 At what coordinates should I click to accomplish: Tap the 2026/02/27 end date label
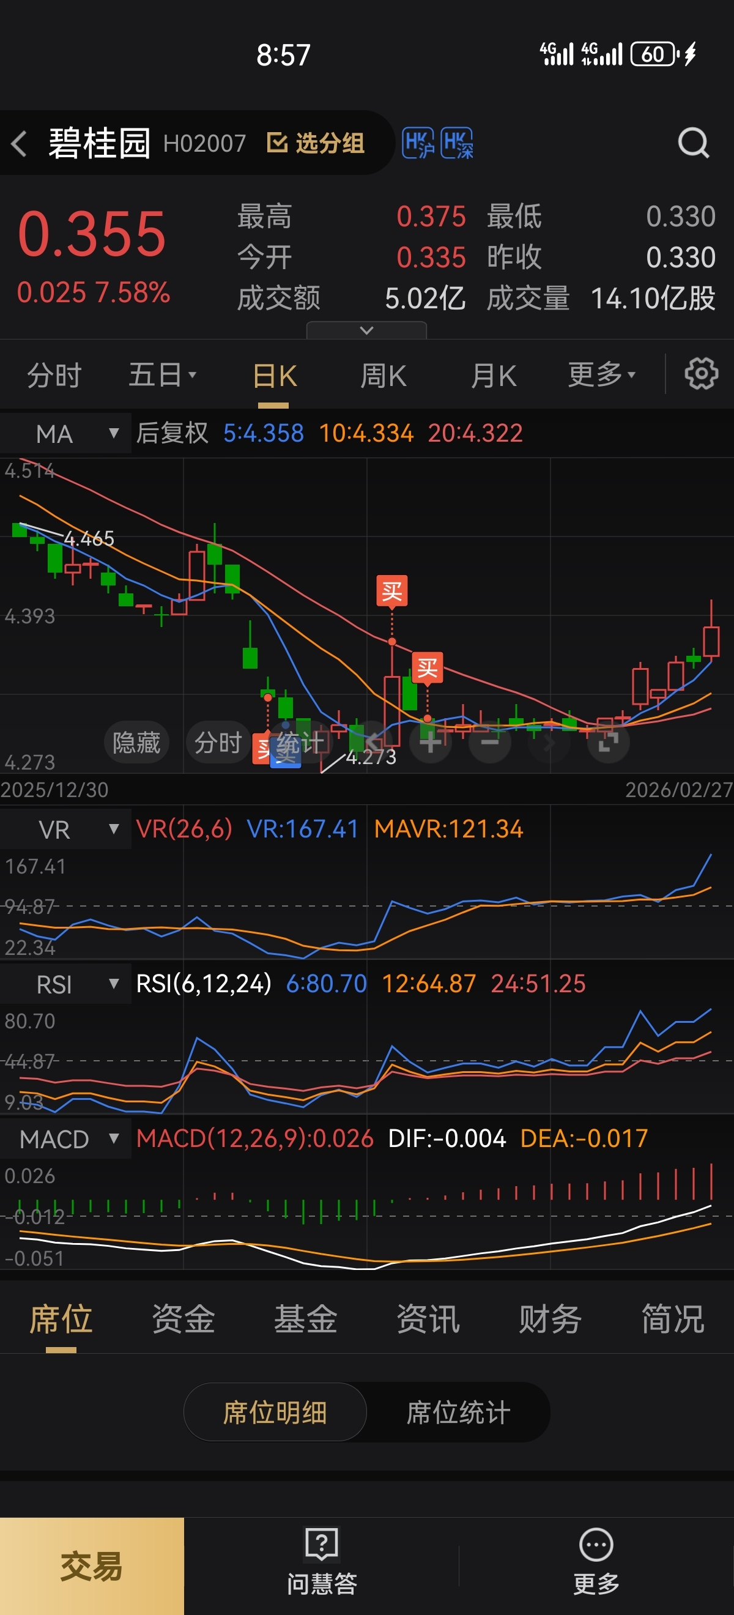(x=679, y=789)
